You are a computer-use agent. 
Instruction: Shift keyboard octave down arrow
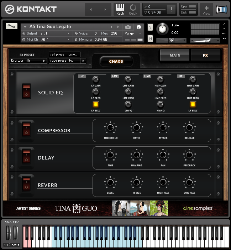(x=5, y=245)
